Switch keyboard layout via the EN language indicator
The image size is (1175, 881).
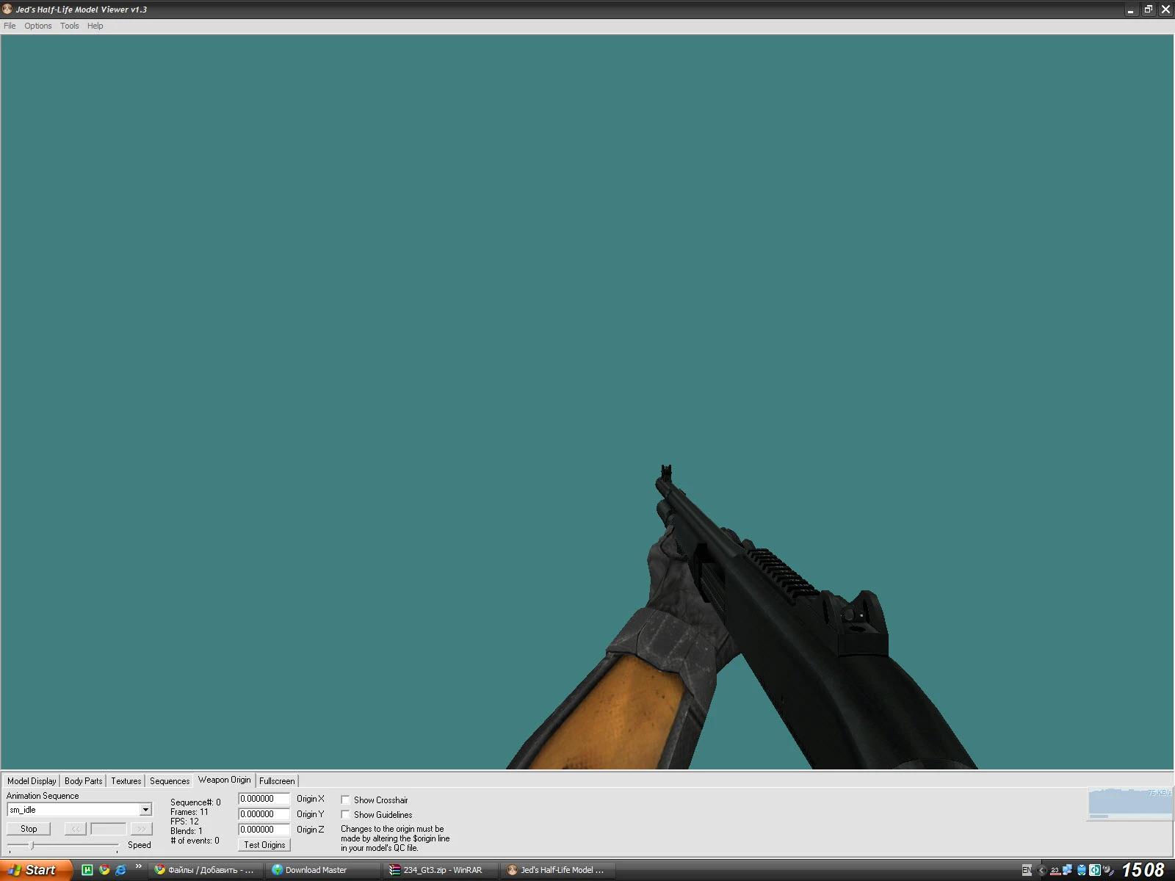(1026, 870)
